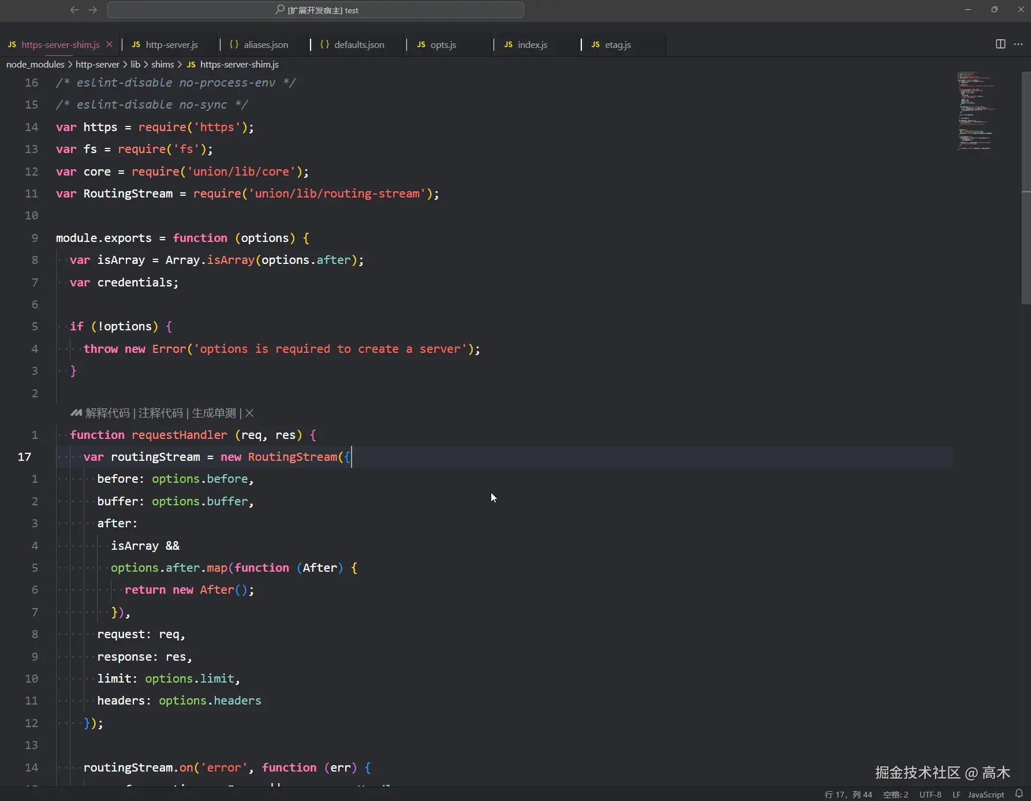The width and height of the screenshot is (1031, 801).
Task: Click the JS icon on index.js tab
Action: [508, 44]
